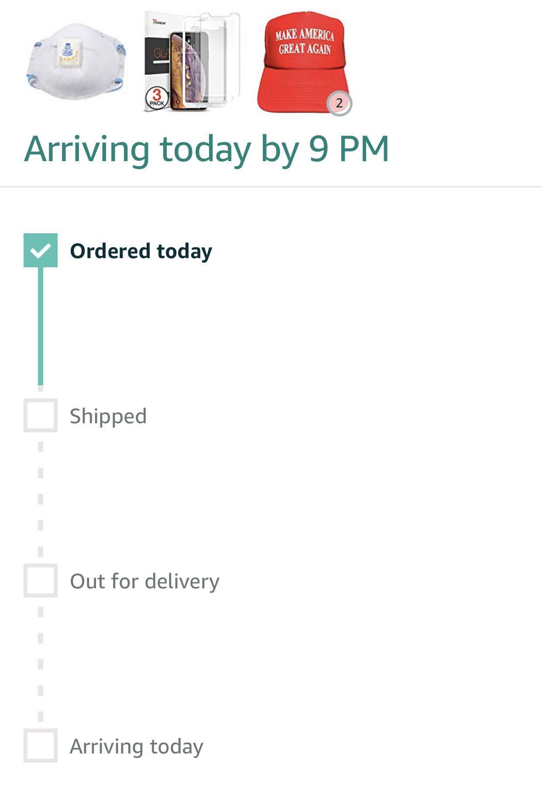Screen dimensions: 542x791
Task: Tap the hat's white embroidered slogan text
Action: point(305,41)
